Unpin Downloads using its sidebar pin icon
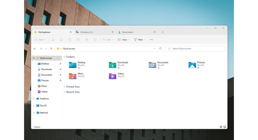258x140 pixels. click(60, 69)
